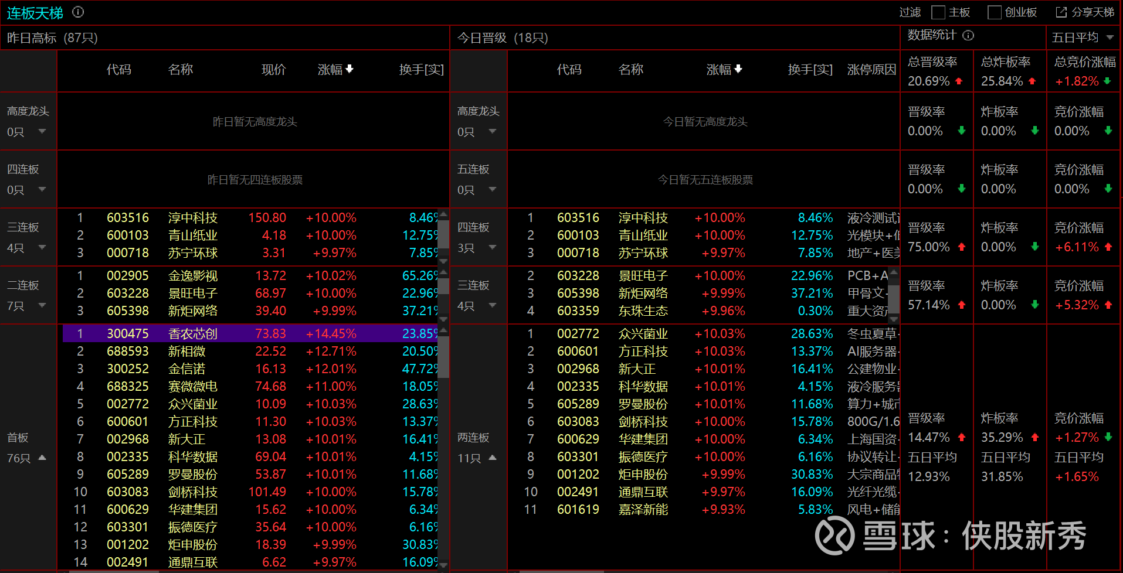Click 景旺电子 in yesterday's 二连板 list
1123x573 pixels.
pos(192,294)
